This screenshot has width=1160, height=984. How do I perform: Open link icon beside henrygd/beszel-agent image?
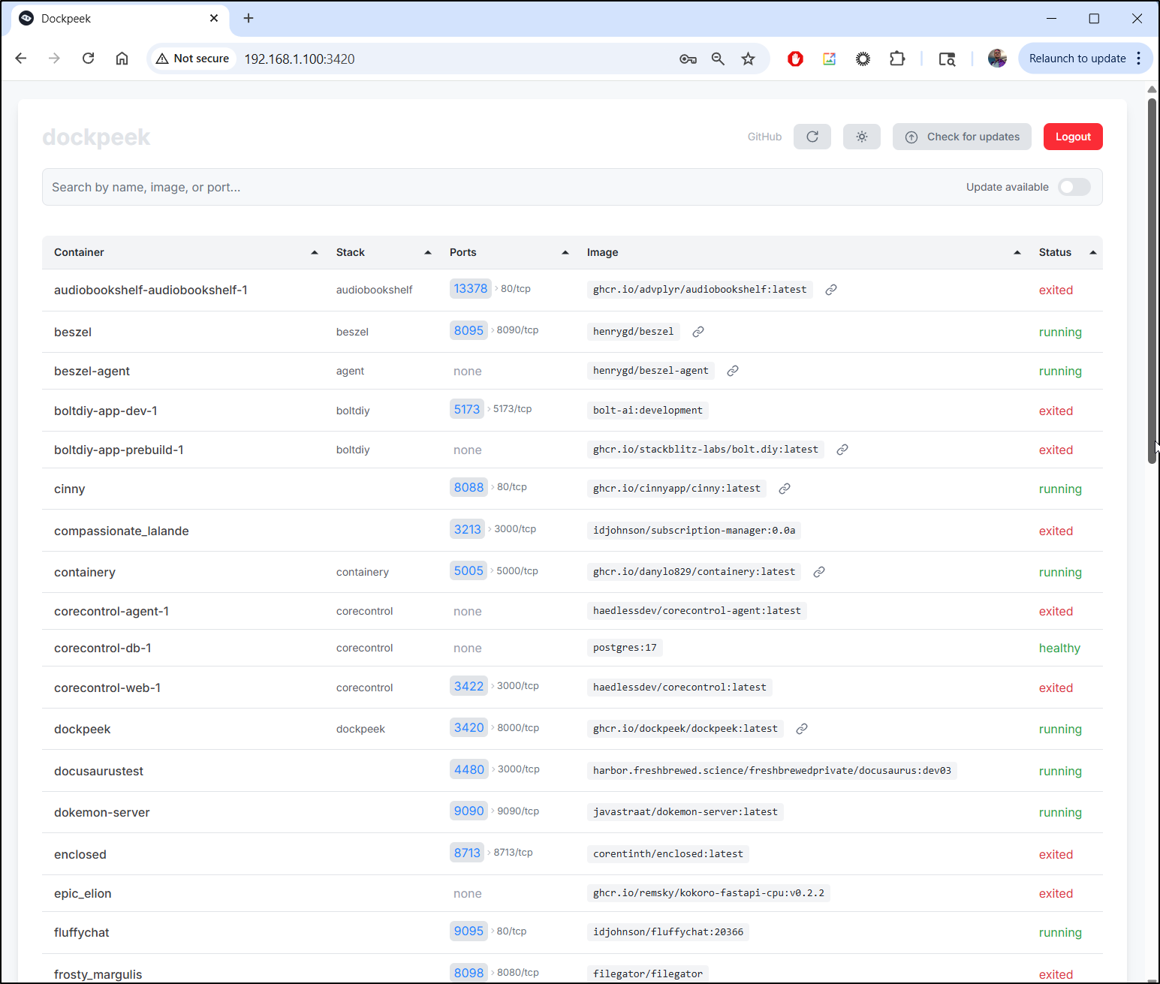pyautogui.click(x=733, y=371)
